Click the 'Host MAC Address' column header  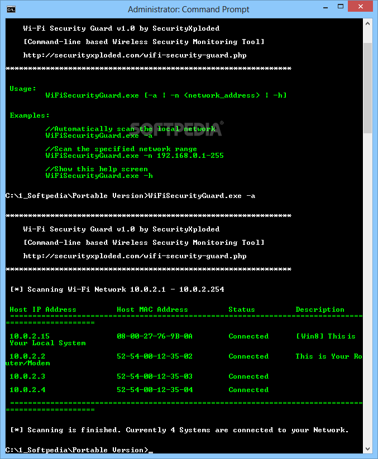coord(152,310)
